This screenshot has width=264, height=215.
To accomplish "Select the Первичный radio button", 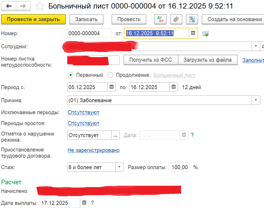I will pos(71,75).
